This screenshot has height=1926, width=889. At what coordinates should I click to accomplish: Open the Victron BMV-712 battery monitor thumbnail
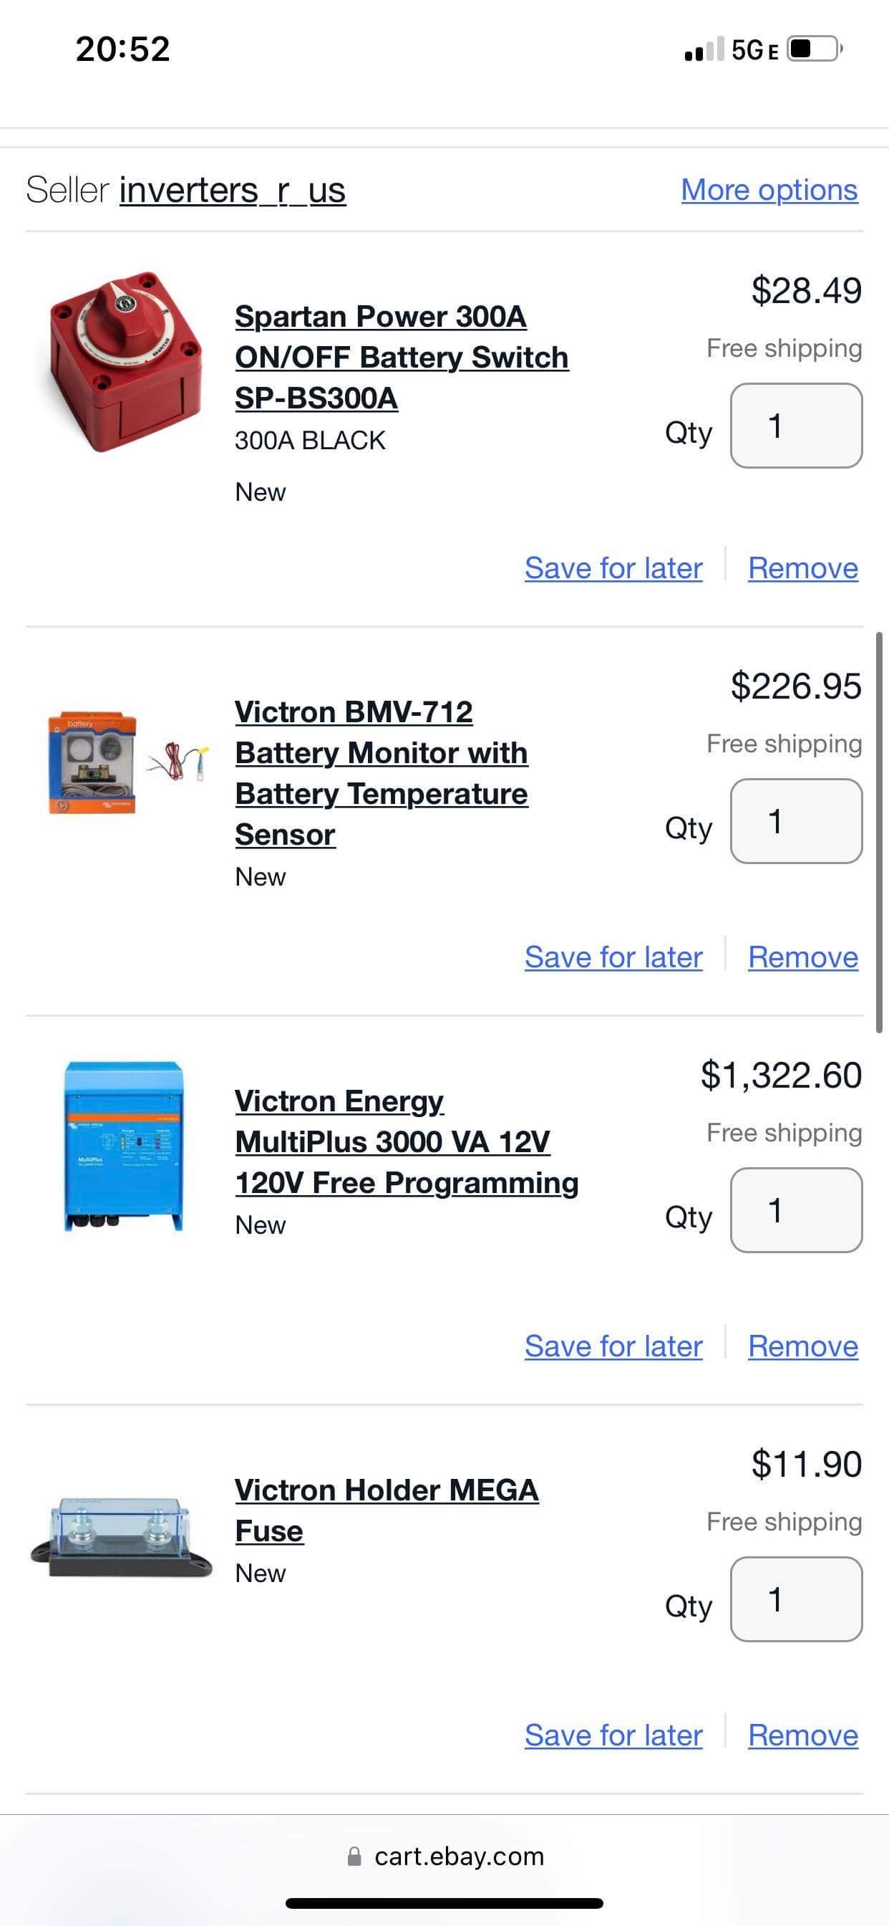125,762
